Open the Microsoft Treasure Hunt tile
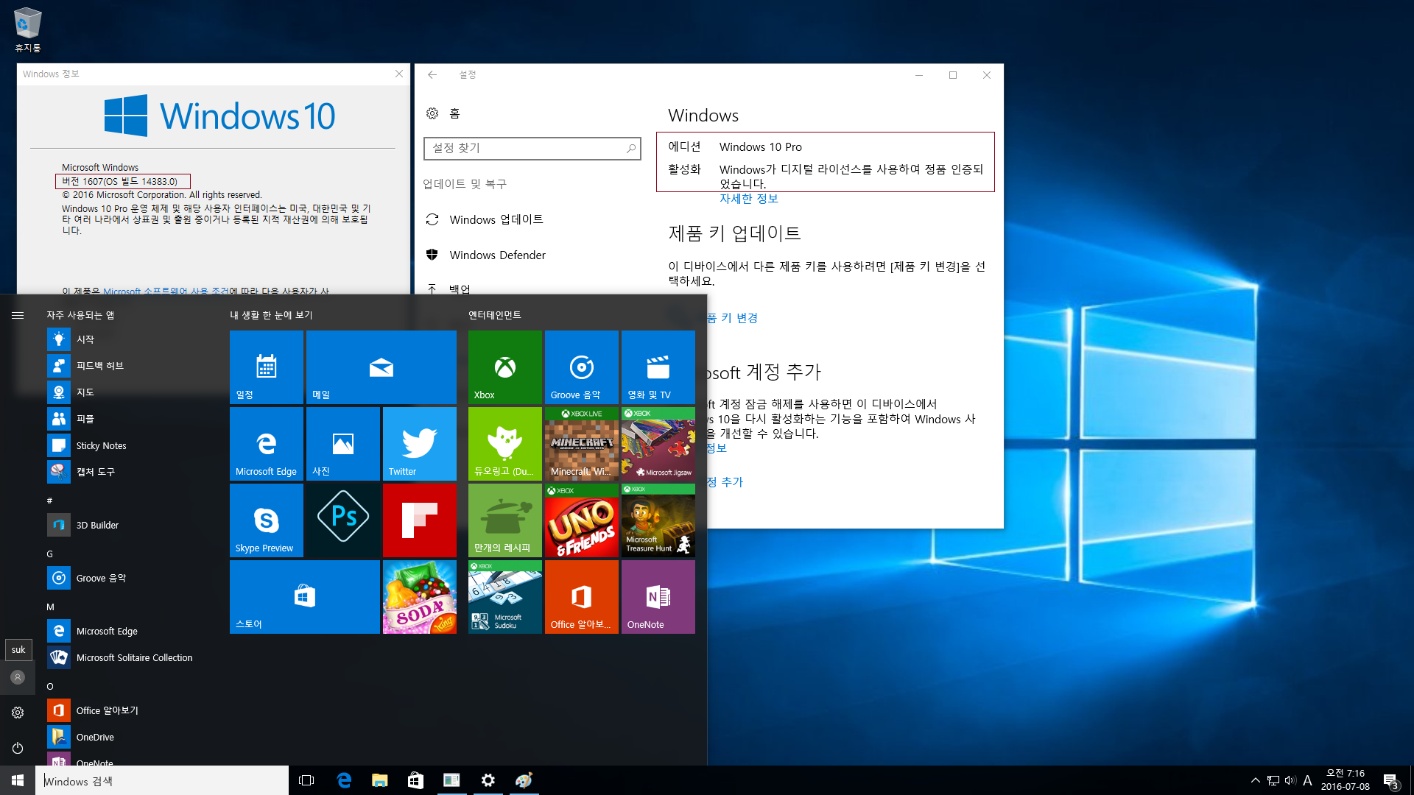This screenshot has width=1414, height=795. 658,520
